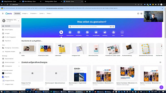Viewport: 166px width, 93px height.
Task: Open the Mehr category icon
Action: pyautogui.click(x=122, y=32)
